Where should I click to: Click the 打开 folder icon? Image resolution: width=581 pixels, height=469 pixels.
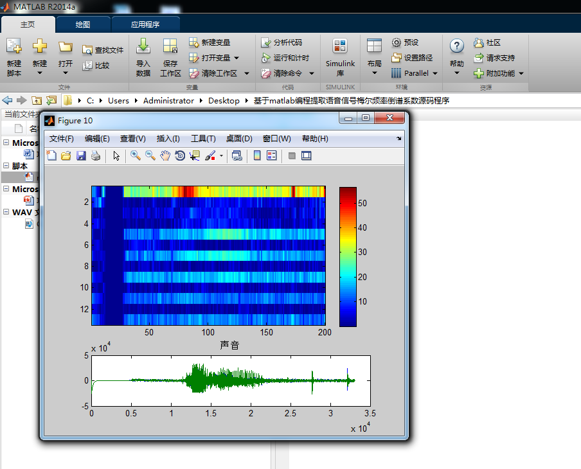click(65, 57)
